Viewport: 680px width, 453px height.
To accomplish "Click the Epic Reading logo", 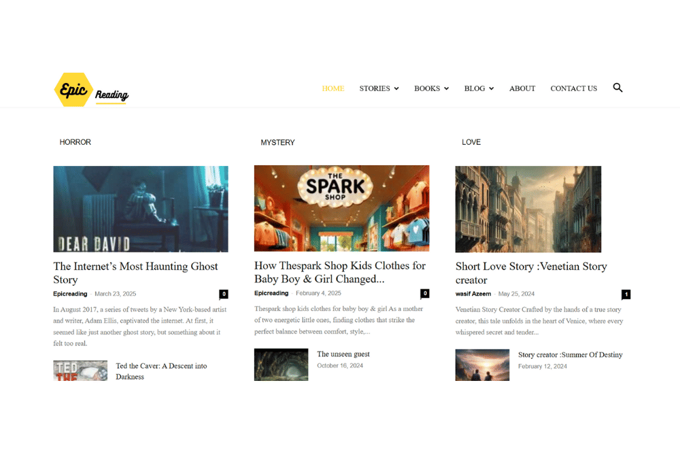I will click(x=90, y=88).
